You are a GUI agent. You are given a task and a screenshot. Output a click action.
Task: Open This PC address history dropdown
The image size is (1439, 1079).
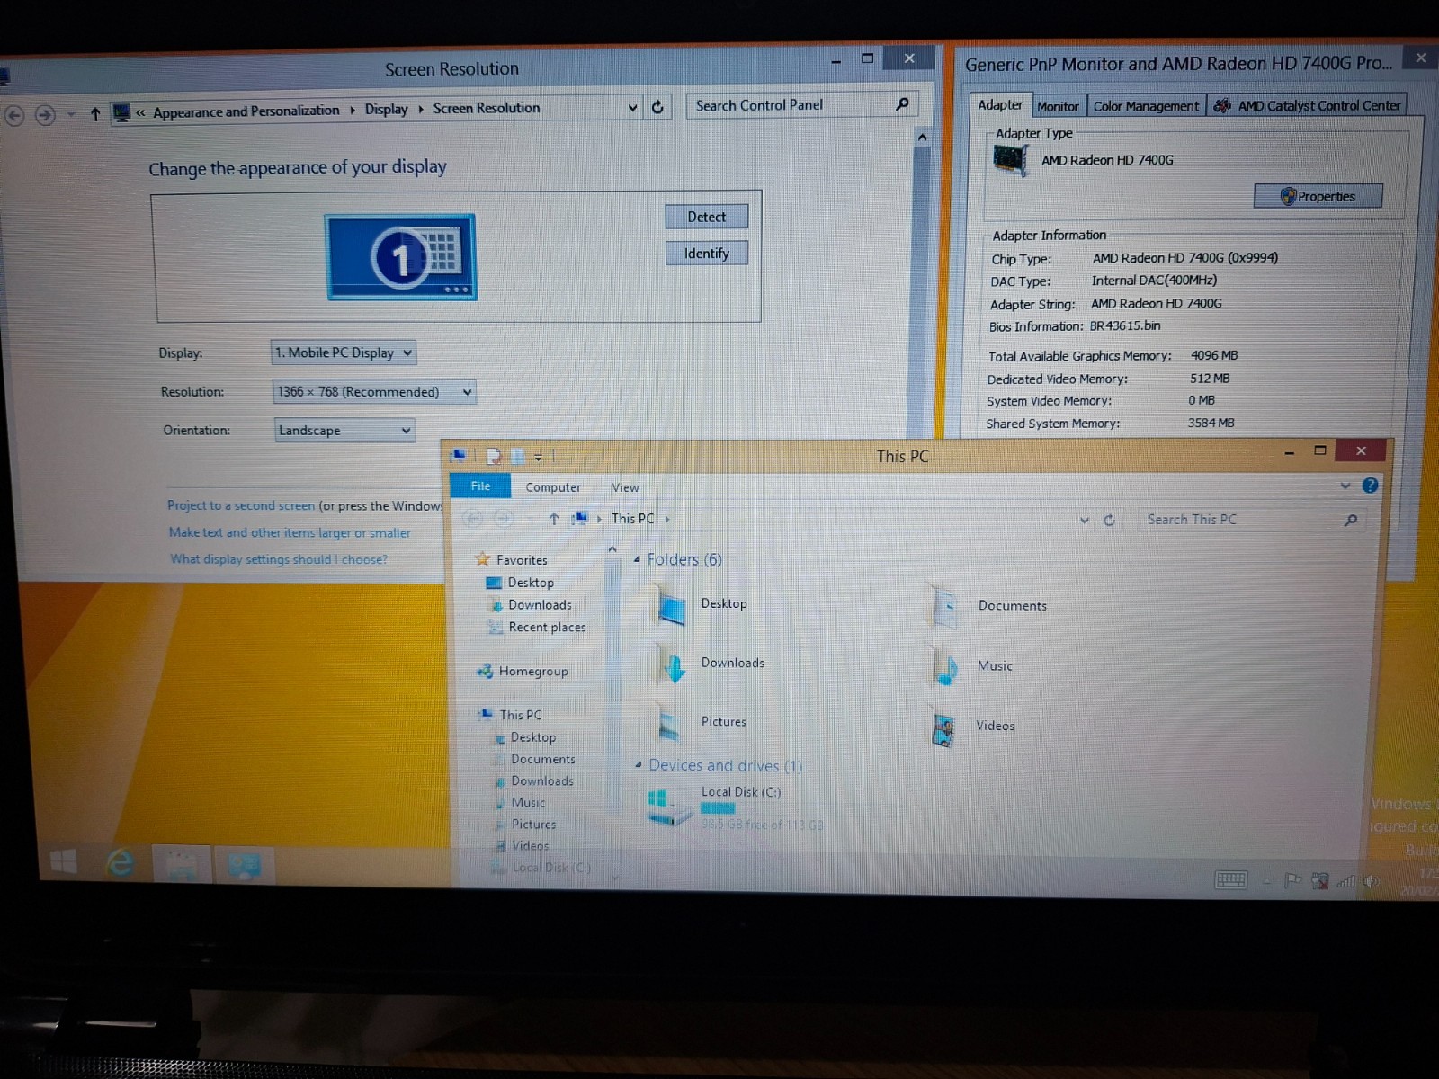[1084, 520]
